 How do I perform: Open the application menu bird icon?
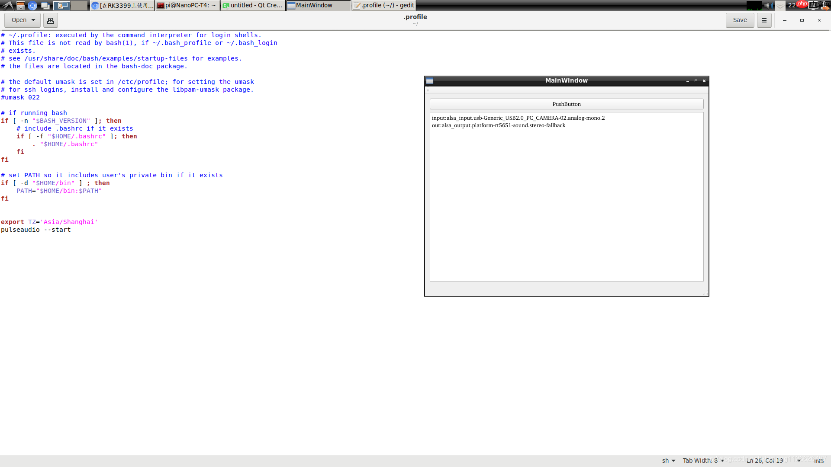point(8,6)
